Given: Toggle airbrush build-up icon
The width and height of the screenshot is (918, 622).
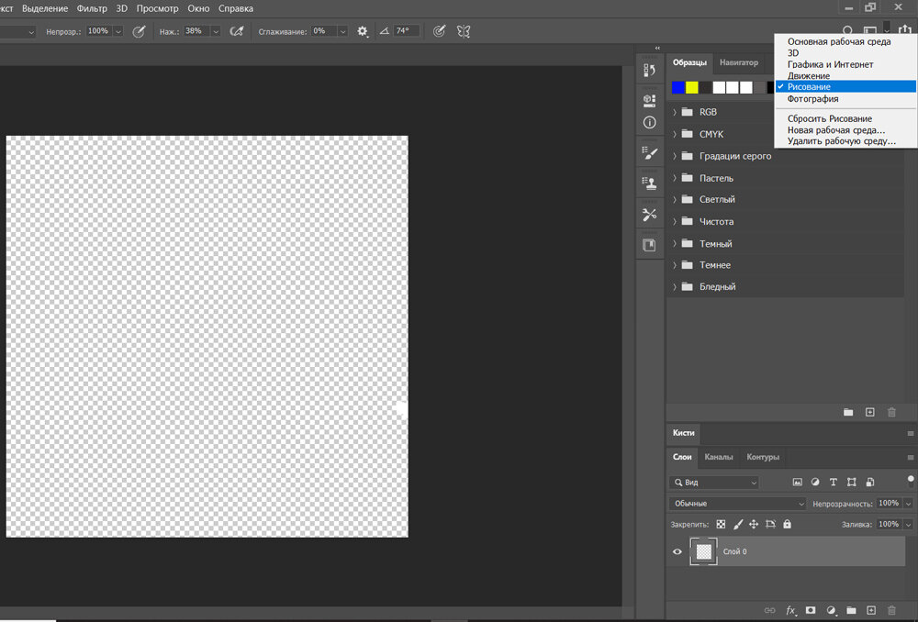Looking at the screenshot, I should click(237, 31).
